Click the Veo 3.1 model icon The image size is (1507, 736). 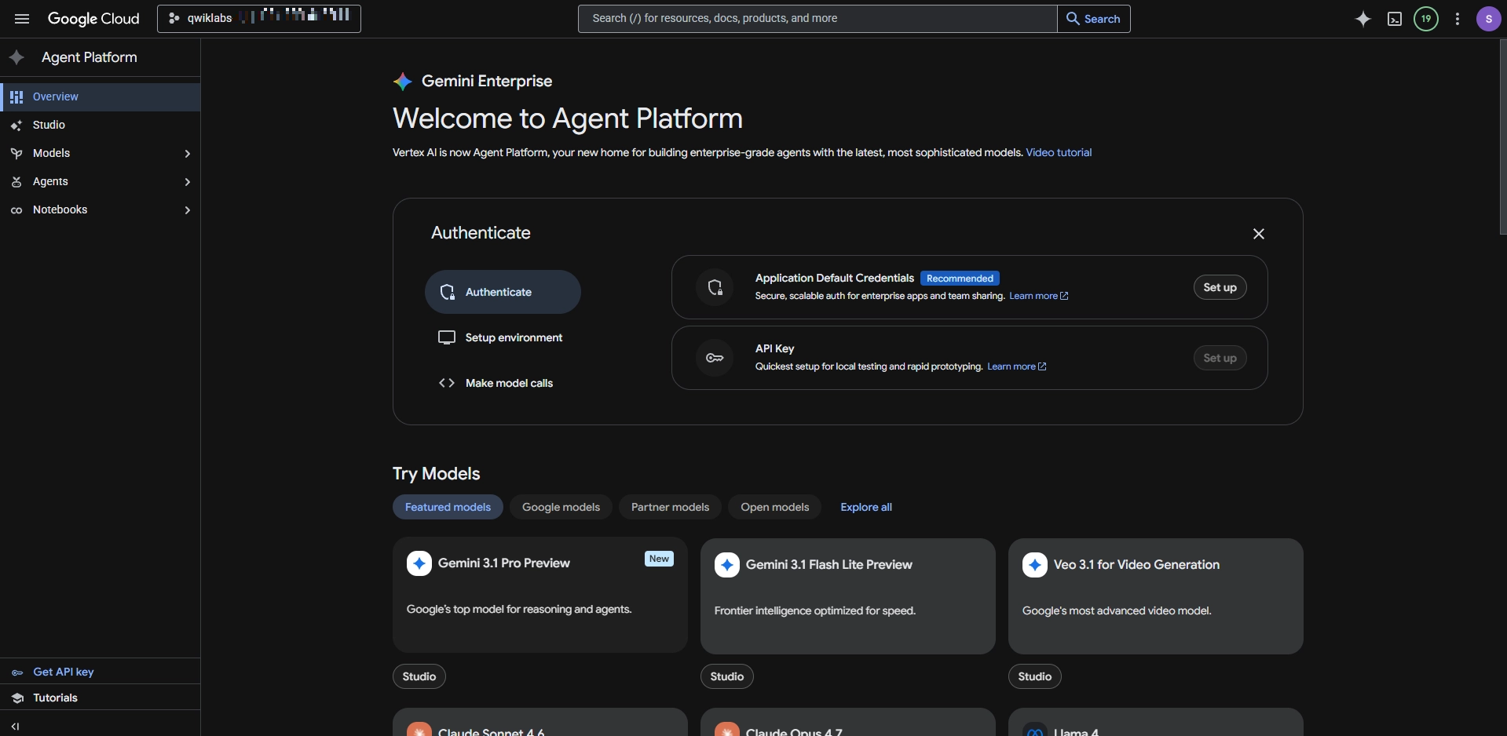[x=1035, y=565]
